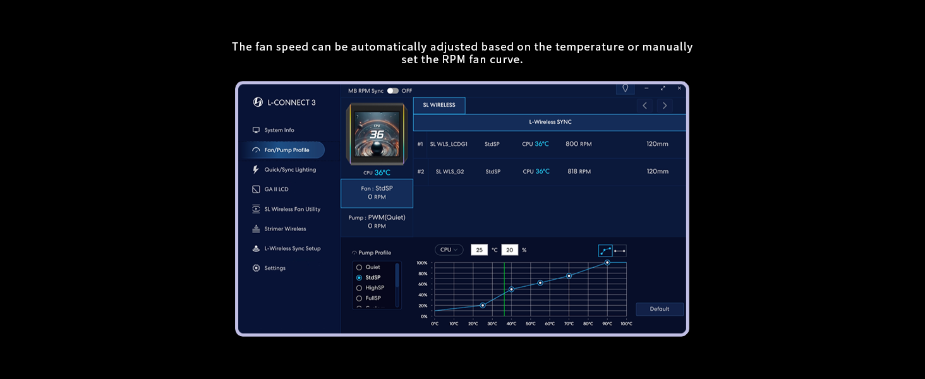Click the L-Wireless Sync Setup icon

(256, 248)
